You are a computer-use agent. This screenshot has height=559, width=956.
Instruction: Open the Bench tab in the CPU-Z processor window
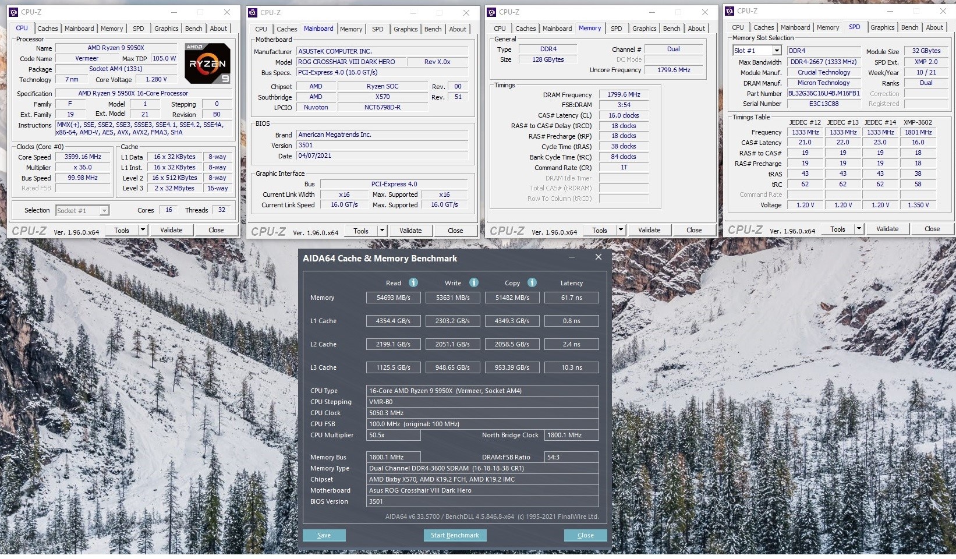coord(194,29)
